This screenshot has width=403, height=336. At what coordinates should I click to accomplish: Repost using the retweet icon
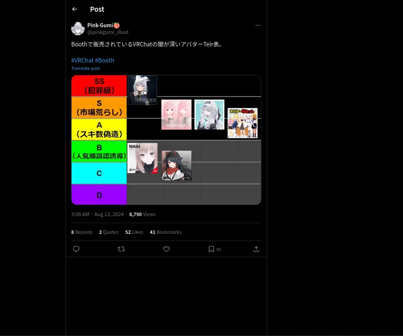[121, 249]
